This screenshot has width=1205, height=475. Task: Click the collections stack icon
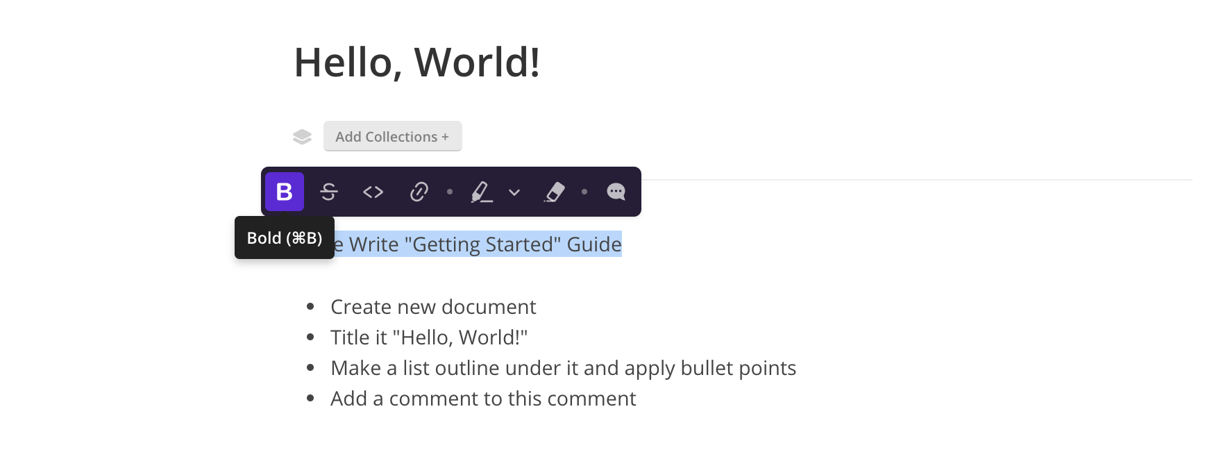click(302, 137)
